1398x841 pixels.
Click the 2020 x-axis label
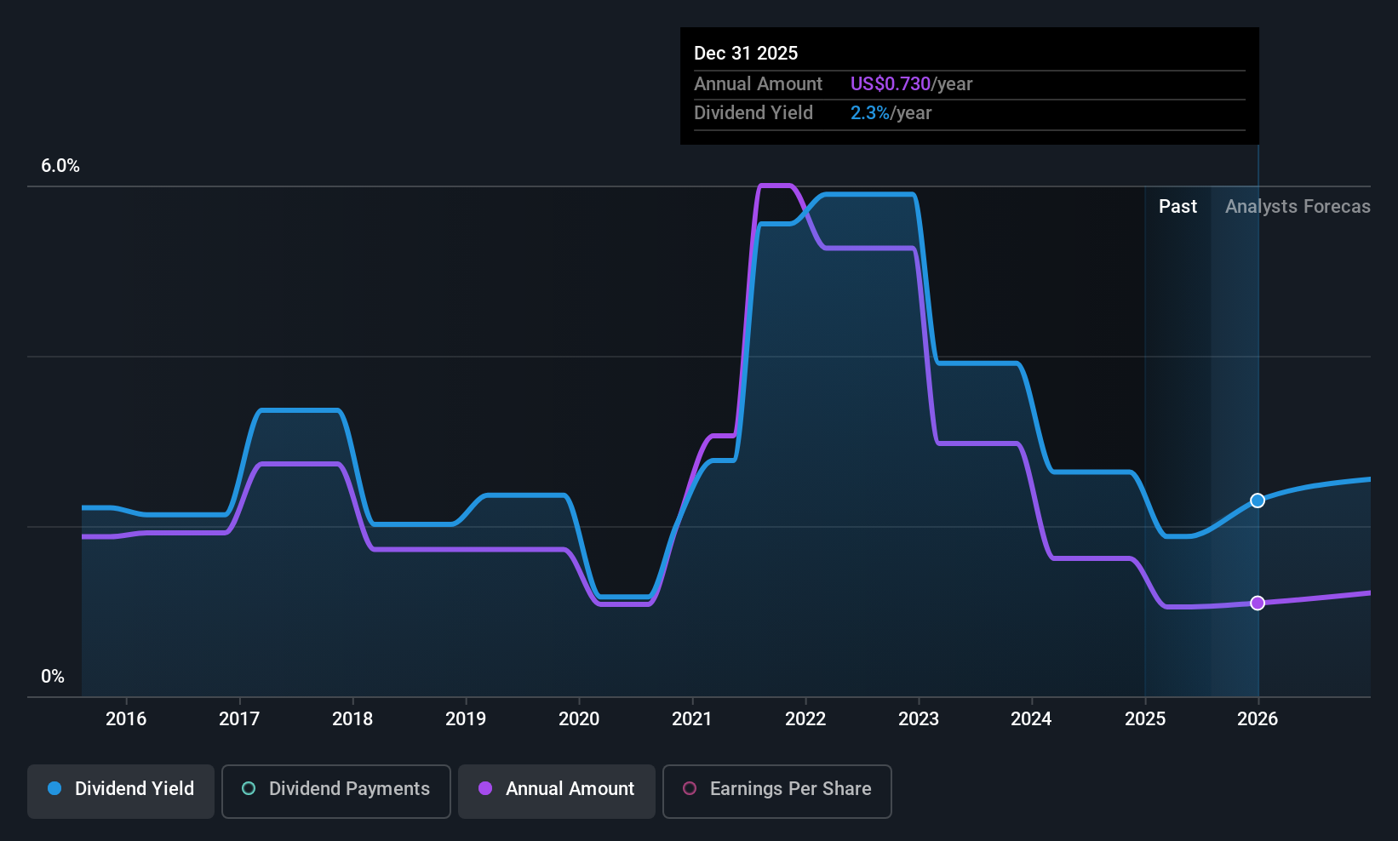[579, 719]
